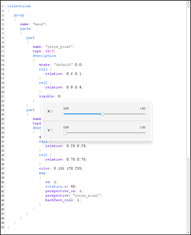Click line number 50 in the gutter
The height and width of the screenshot is (235, 191).
[x=3, y=227]
